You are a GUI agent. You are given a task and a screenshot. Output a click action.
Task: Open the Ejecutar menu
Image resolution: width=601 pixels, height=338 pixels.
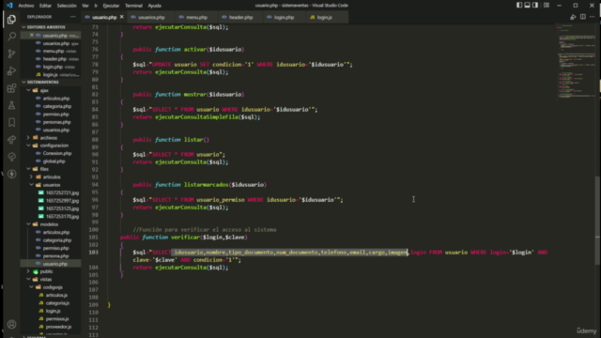(x=111, y=6)
